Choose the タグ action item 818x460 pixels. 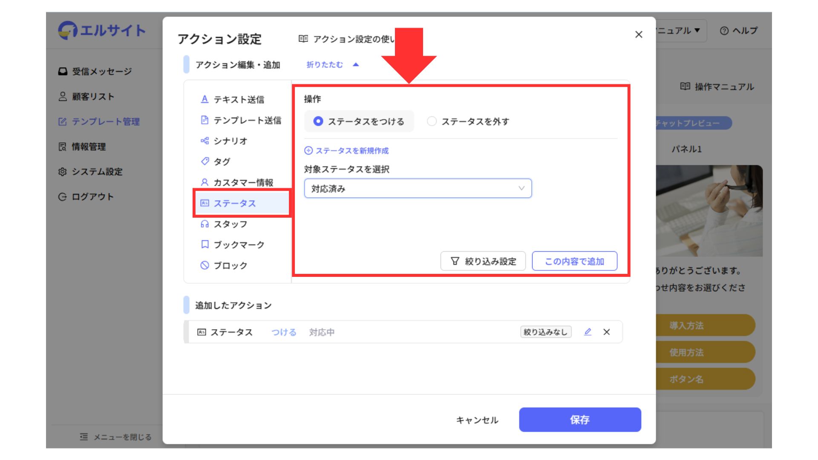(x=222, y=161)
